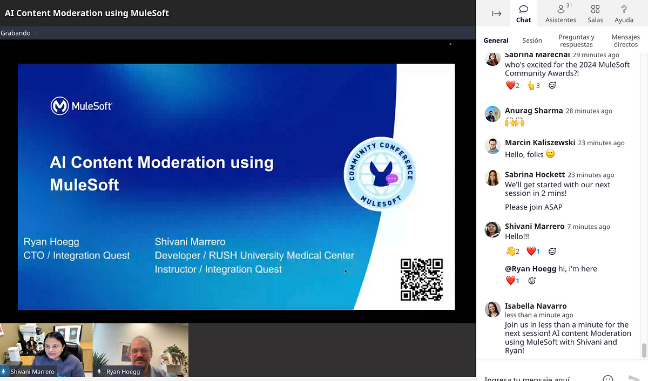The height and width of the screenshot is (381, 648).
Task: Select Shivani Marrero's video tile
Action: click(x=46, y=350)
